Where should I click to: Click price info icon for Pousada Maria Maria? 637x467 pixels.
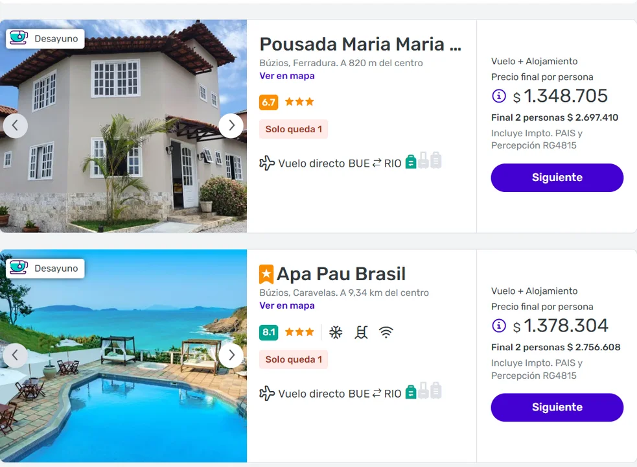(499, 96)
